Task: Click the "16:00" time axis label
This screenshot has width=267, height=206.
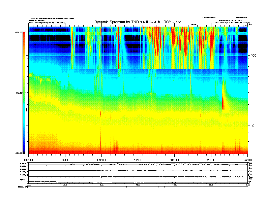Action: [x=175, y=160]
